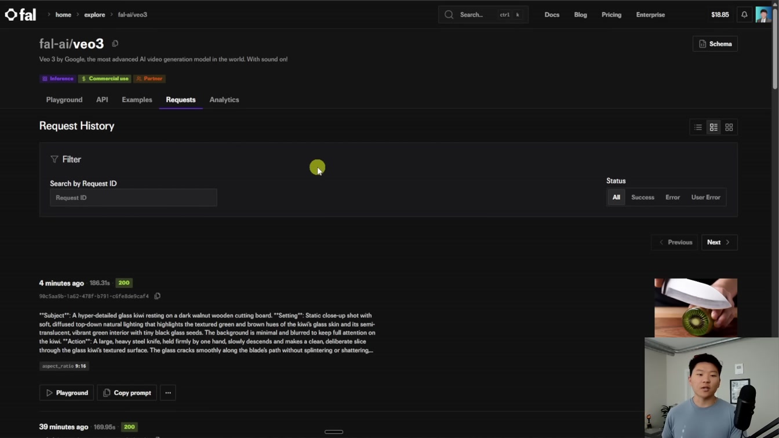779x438 pixels.
Task: Switch to grid view layout
Action: 729,127
